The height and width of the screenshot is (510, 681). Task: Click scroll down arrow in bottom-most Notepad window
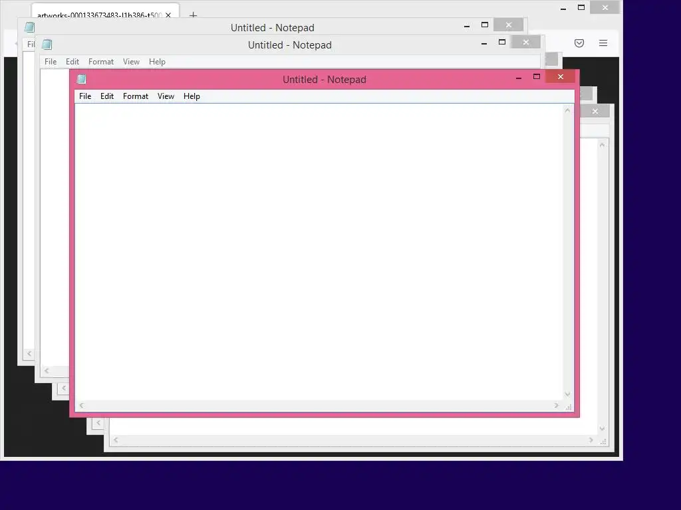pos(602,428)
